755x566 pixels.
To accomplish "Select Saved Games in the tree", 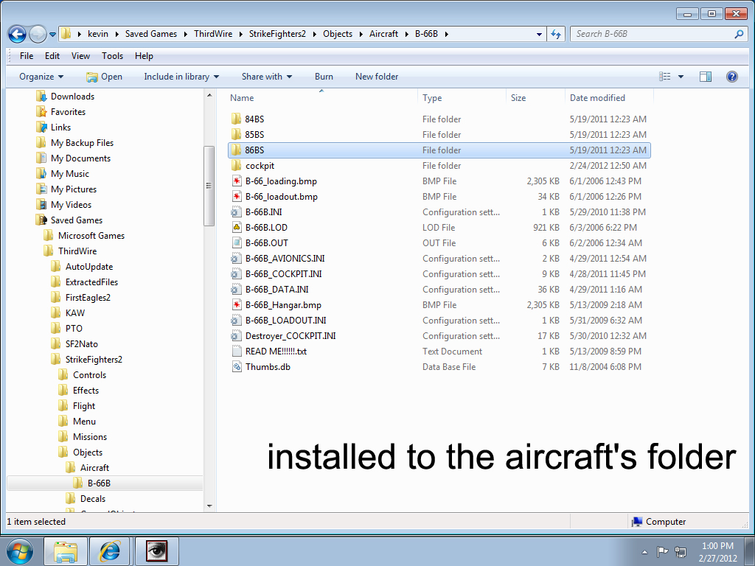I will (x=77, y=220).
